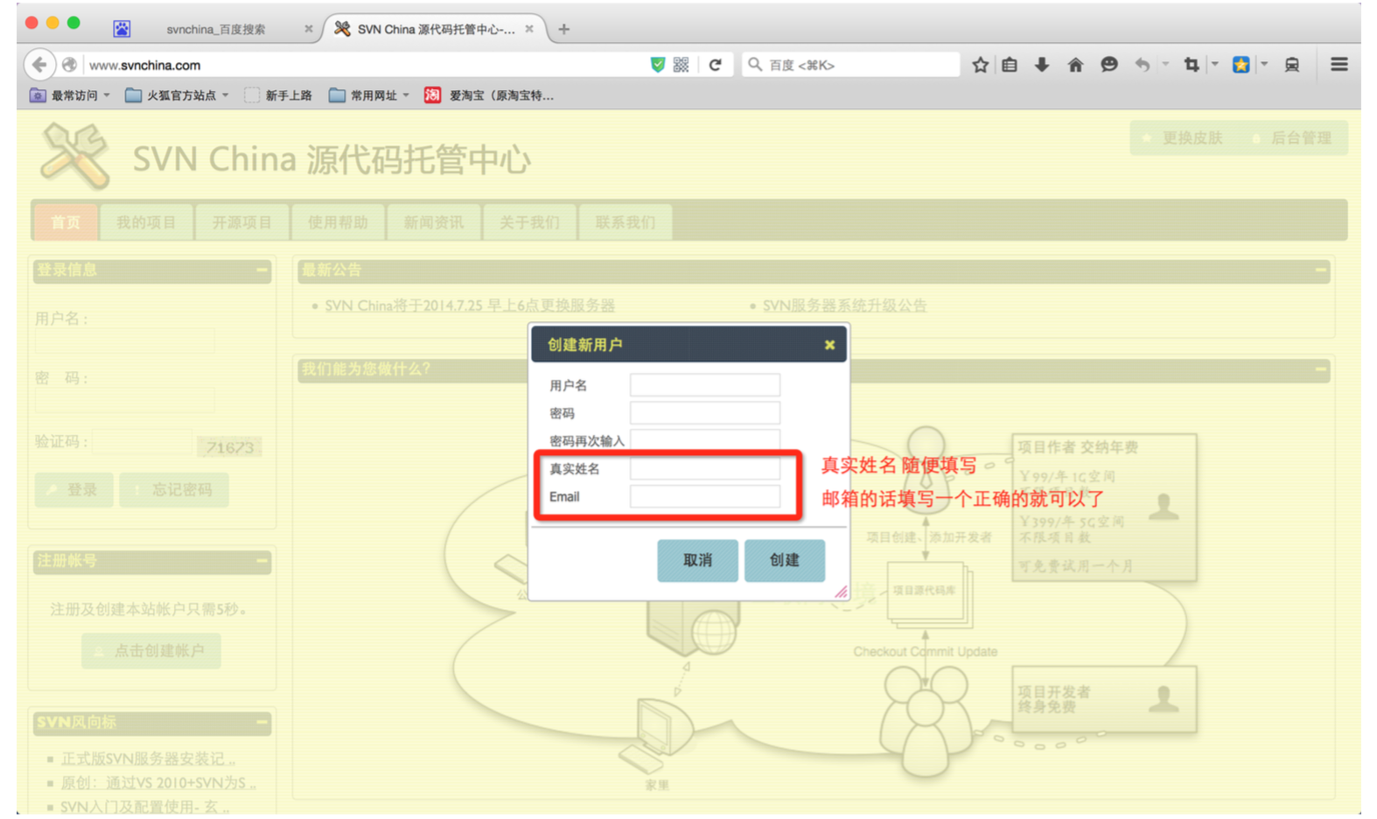Open the SVN服务器系统升级公告 link

pyautogui.click(x=844, y=305)
